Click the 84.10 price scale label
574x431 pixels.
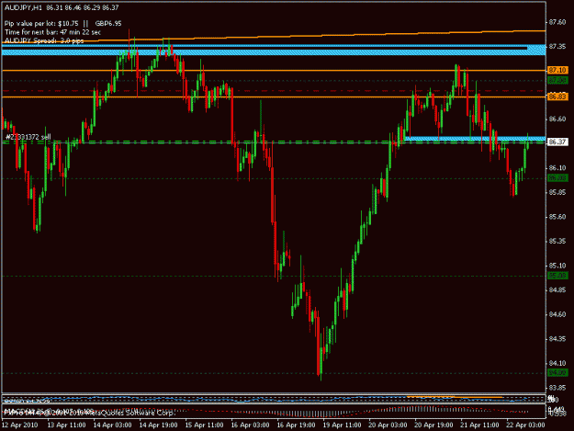[557, 363]
